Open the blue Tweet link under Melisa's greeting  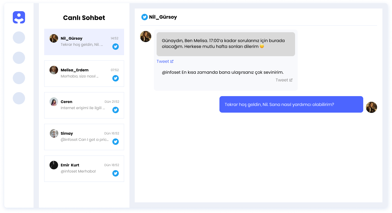click(x=163, y=61)
